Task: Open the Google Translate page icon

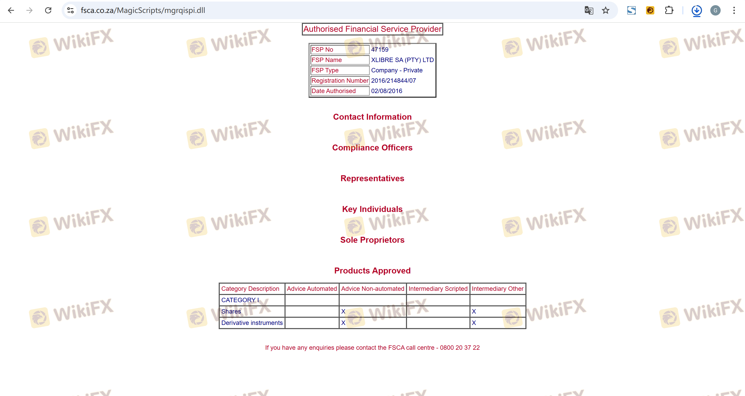Action: [x=589, y=10]
